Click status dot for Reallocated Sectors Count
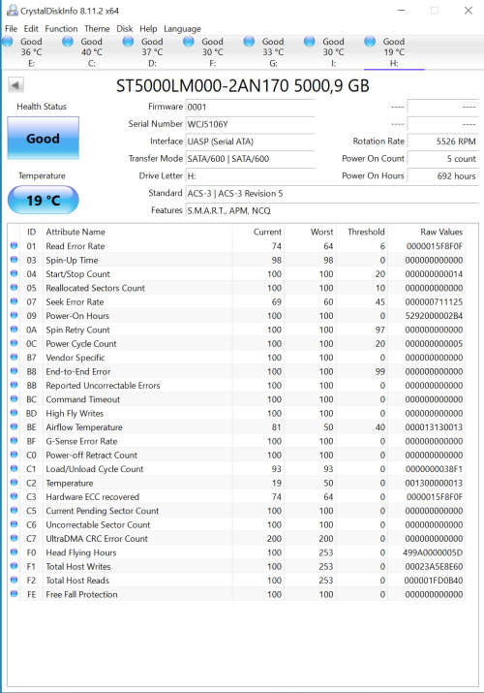 pyautogui.click(x=15, y=288)
